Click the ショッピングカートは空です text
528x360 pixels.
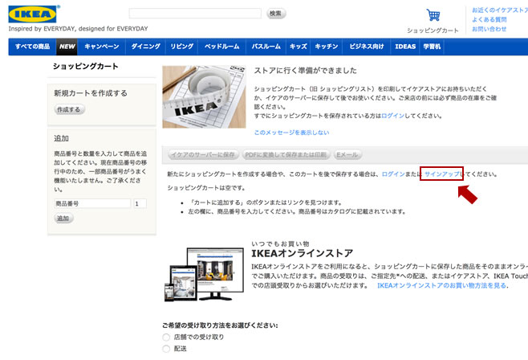[206, 188]
